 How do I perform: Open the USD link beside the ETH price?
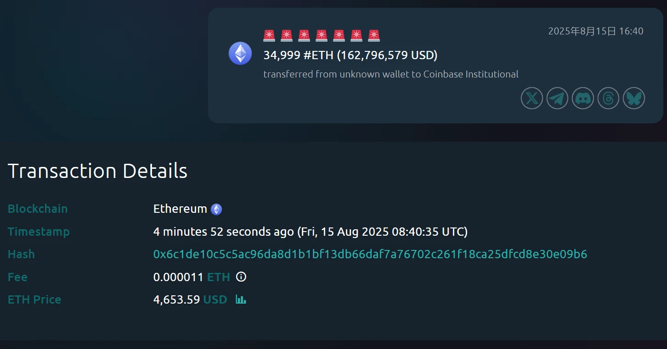tap(215, 299)
